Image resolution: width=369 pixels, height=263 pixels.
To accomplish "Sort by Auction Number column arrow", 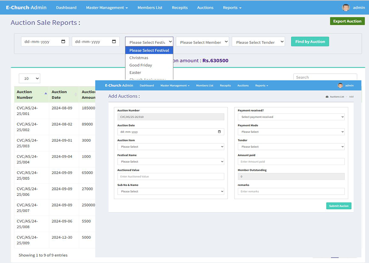I will coord(45,94).
